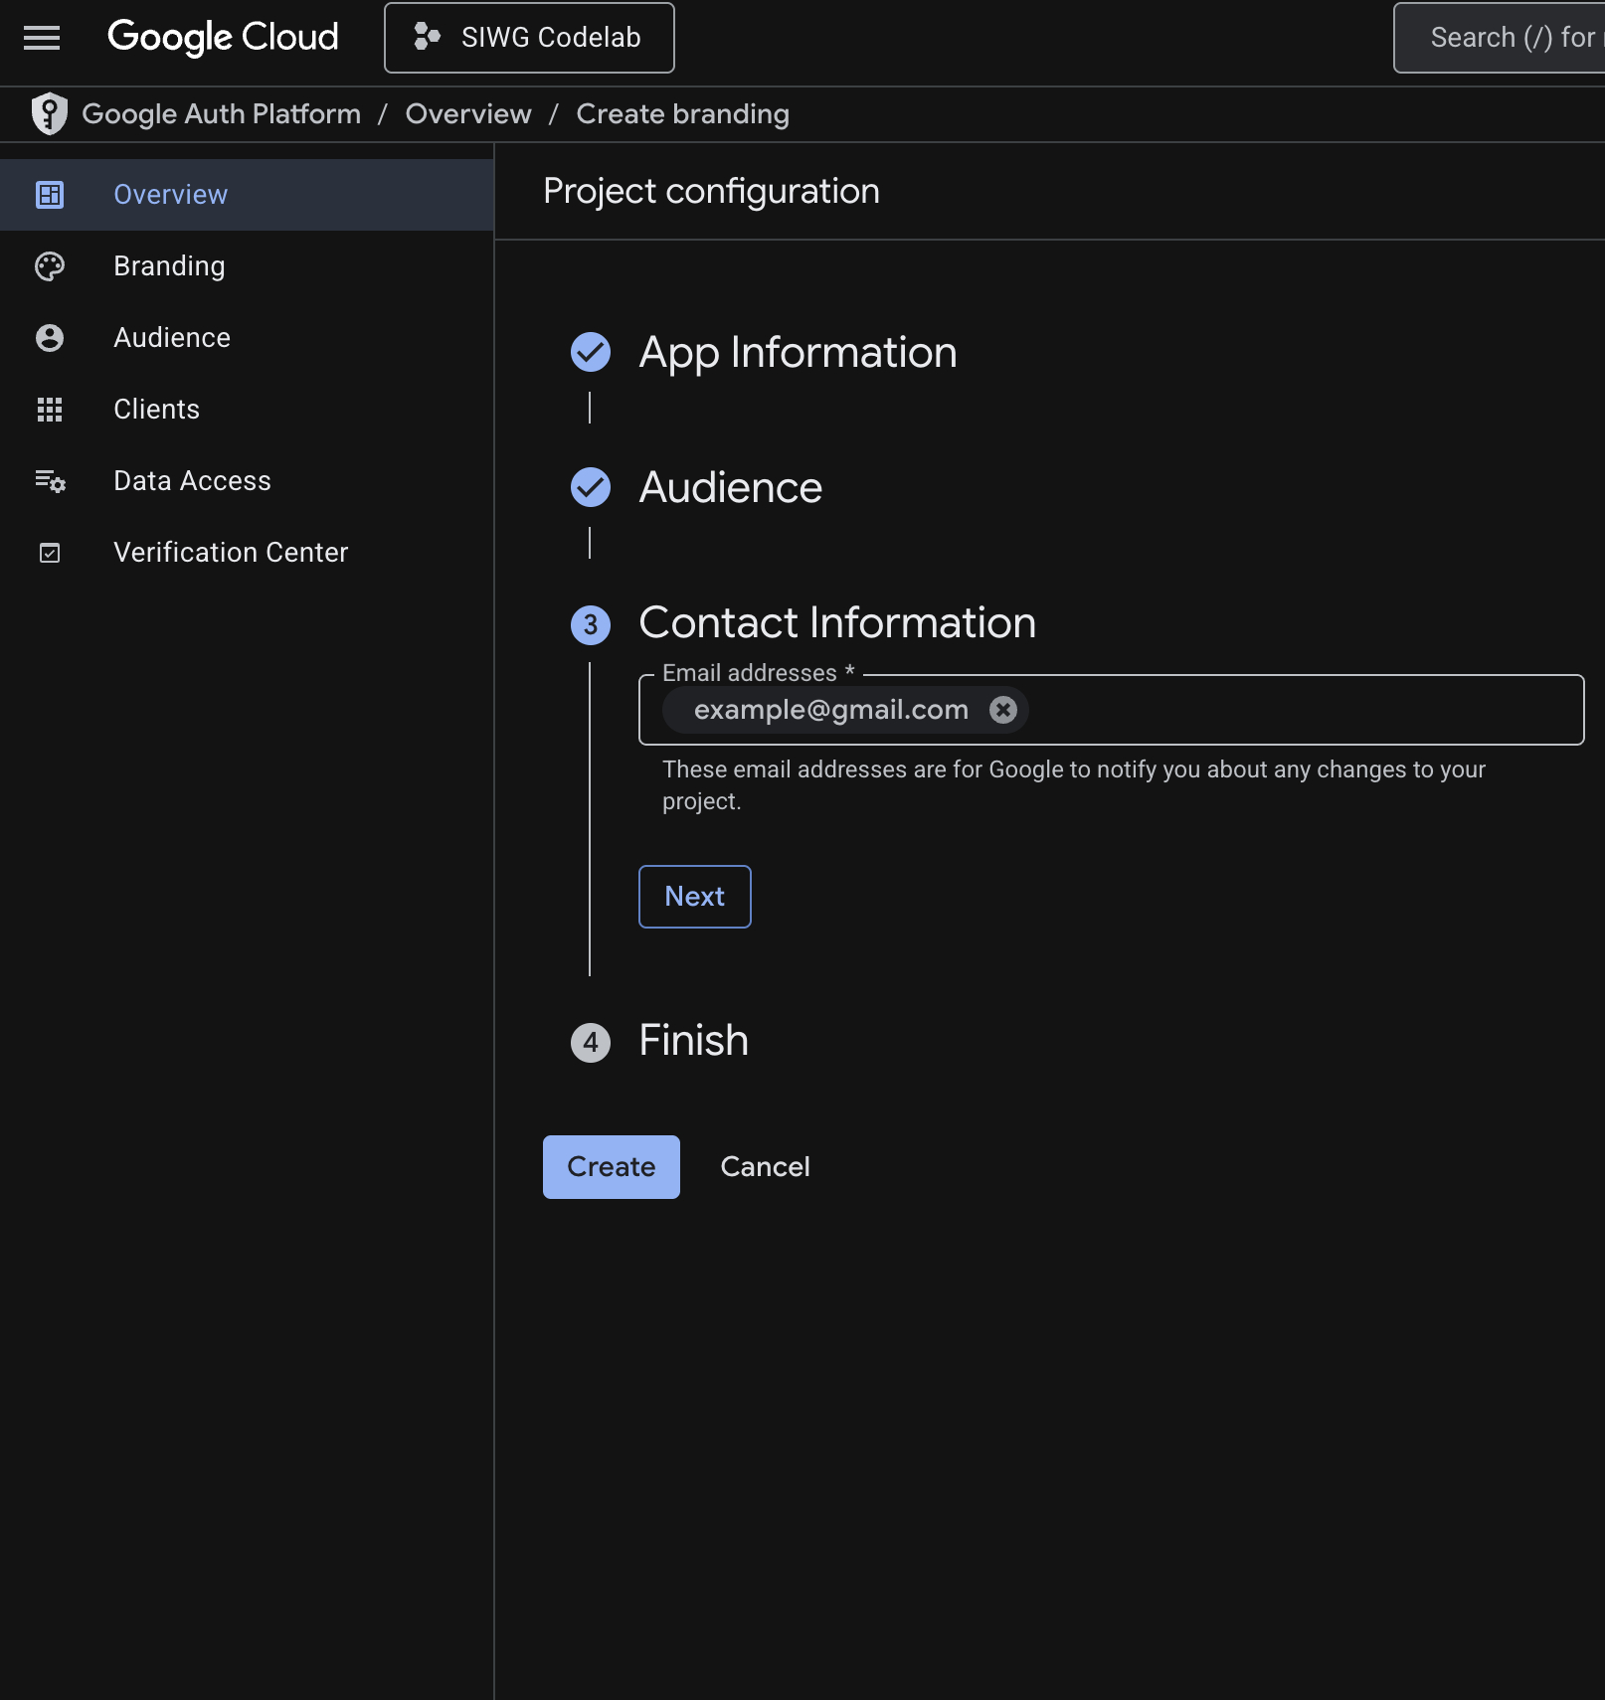Viewport: 1605px width, 1700px height.
Task: Open Verification Center from the sidebar
Action: (x=231, y=552)
